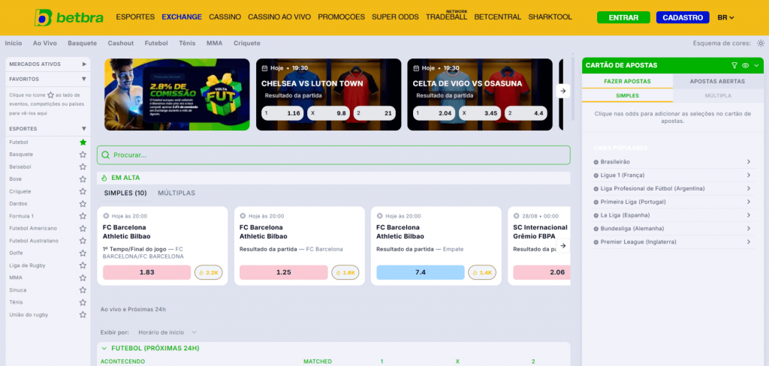Unfavorite the Futebol green star
Screen dimensions: 769x366
coord(83,142)
